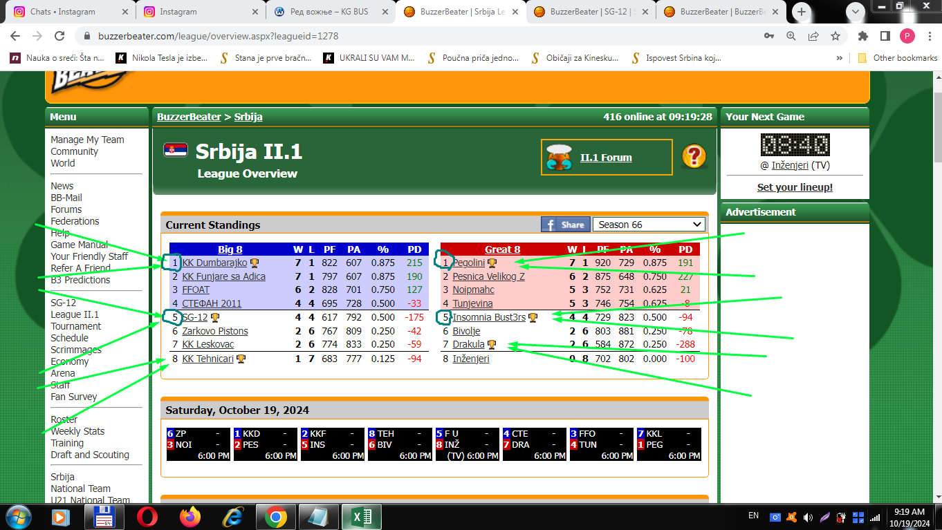Expand the hidden bookmarks chevron
Viewport: 942px width, 530px height.
[840, 58]
